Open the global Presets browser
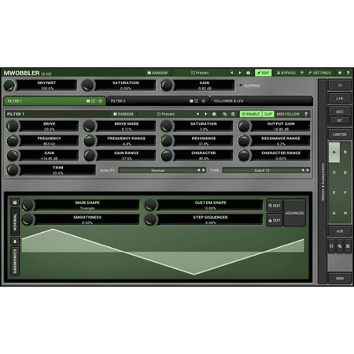This screenshot has height=354, width=354. (200, 73)
